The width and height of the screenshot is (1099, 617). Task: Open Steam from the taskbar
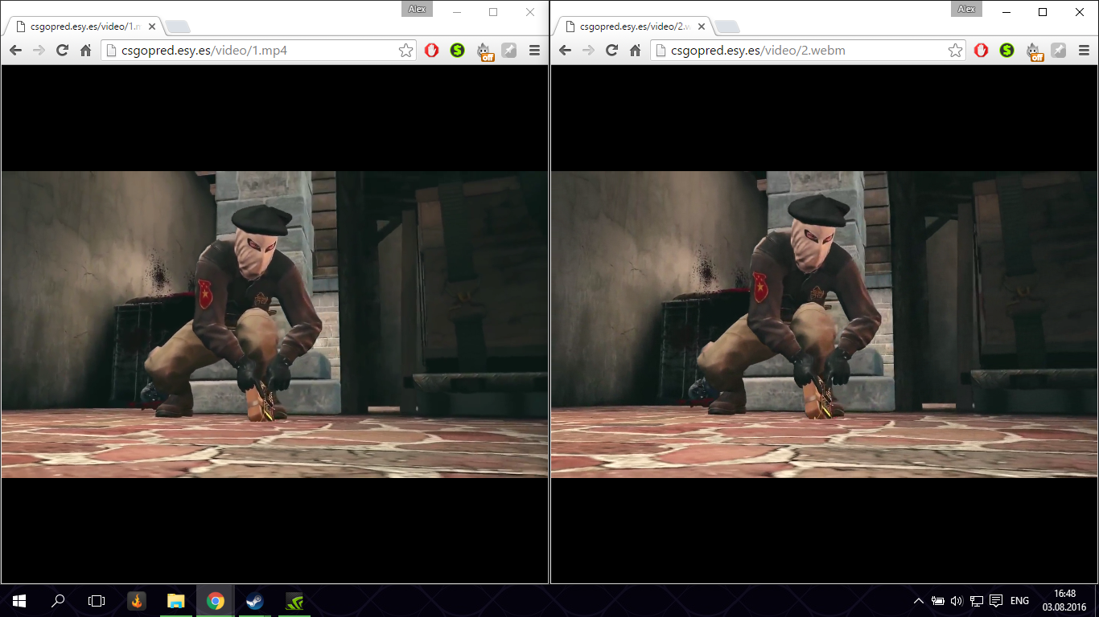254,601
